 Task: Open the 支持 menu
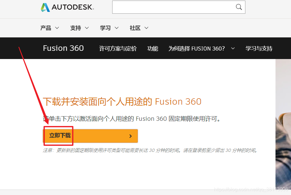tap(75, 28)
